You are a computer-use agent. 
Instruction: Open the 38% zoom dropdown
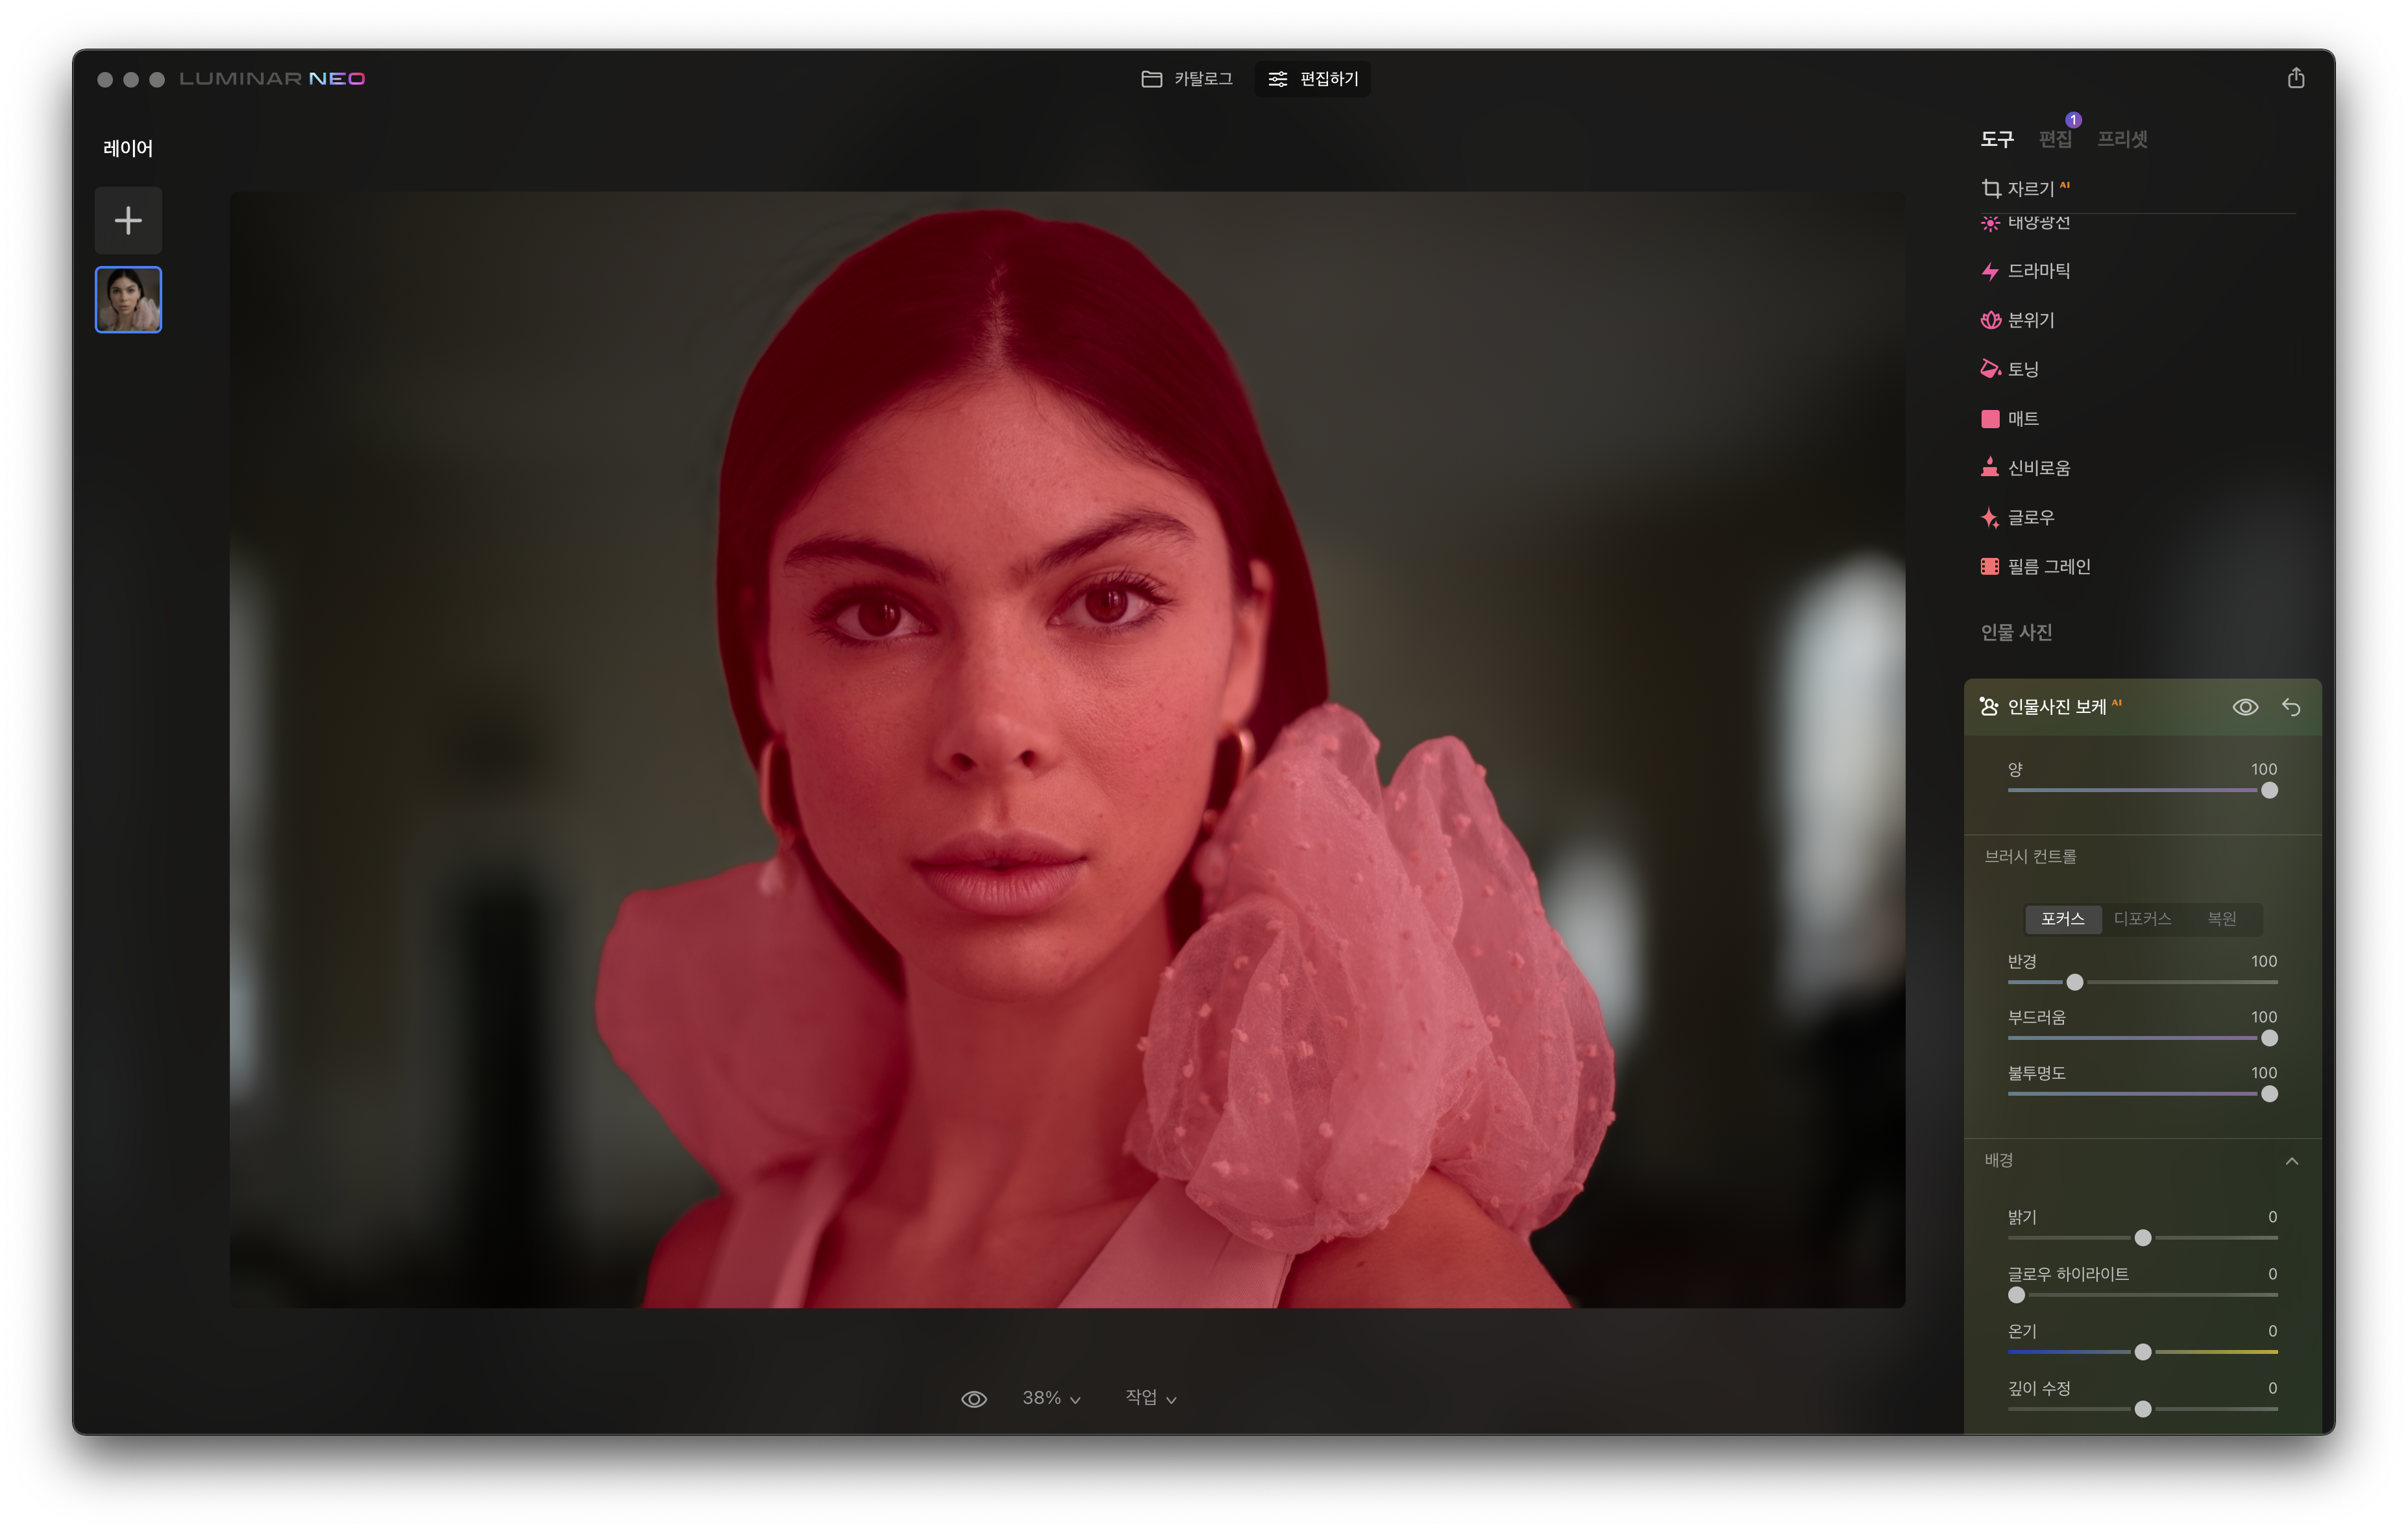pos(1050,1398)
